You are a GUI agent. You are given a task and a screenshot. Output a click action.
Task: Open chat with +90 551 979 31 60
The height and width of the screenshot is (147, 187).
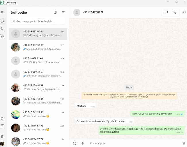click(38, 61)
